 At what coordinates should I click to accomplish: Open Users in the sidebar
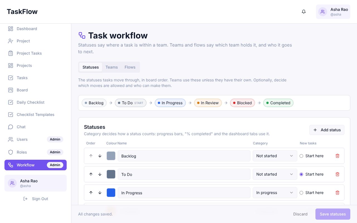point(35,139)
